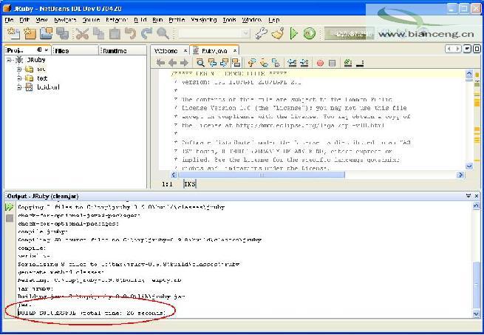Open the Refactor menu
The height and width of the screenshot is (335, 484).
click(x=116, y=20)
